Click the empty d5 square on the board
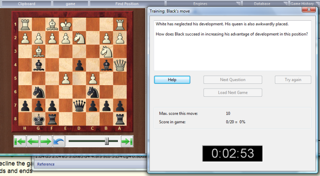 tap(79, 78)
